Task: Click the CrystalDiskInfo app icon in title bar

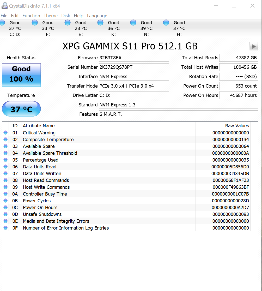Action: pos(4,6)
